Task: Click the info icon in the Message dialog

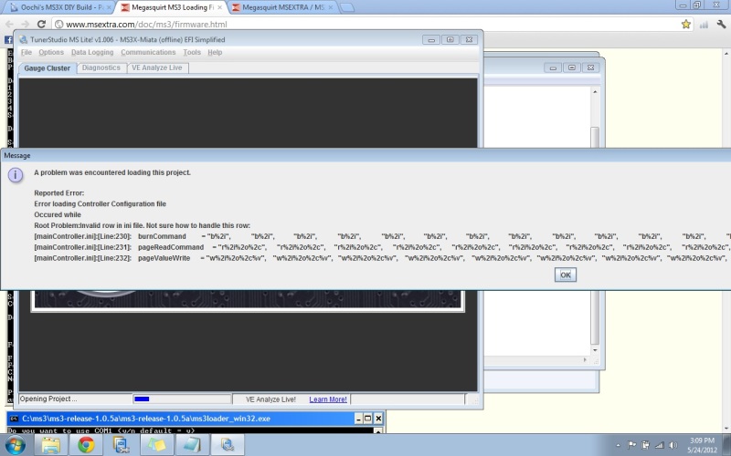Action: click(x=16, y=175)
